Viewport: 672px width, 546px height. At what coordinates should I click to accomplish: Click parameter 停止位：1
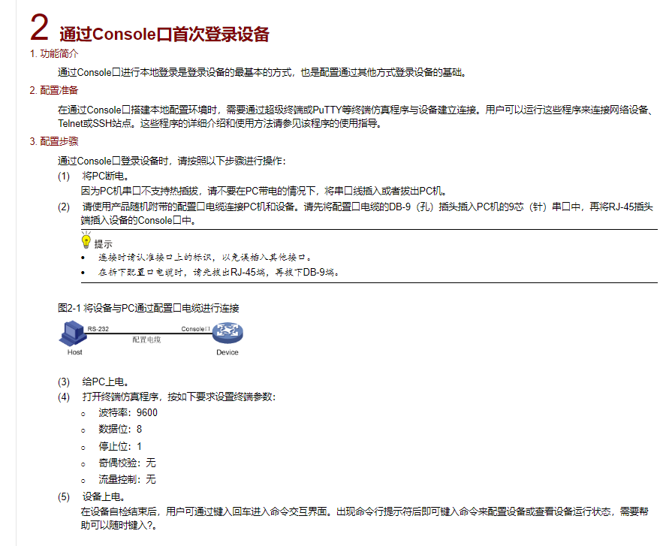(x=120, y=447)
